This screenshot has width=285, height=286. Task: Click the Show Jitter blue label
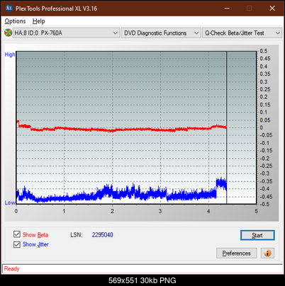(35, 244)
